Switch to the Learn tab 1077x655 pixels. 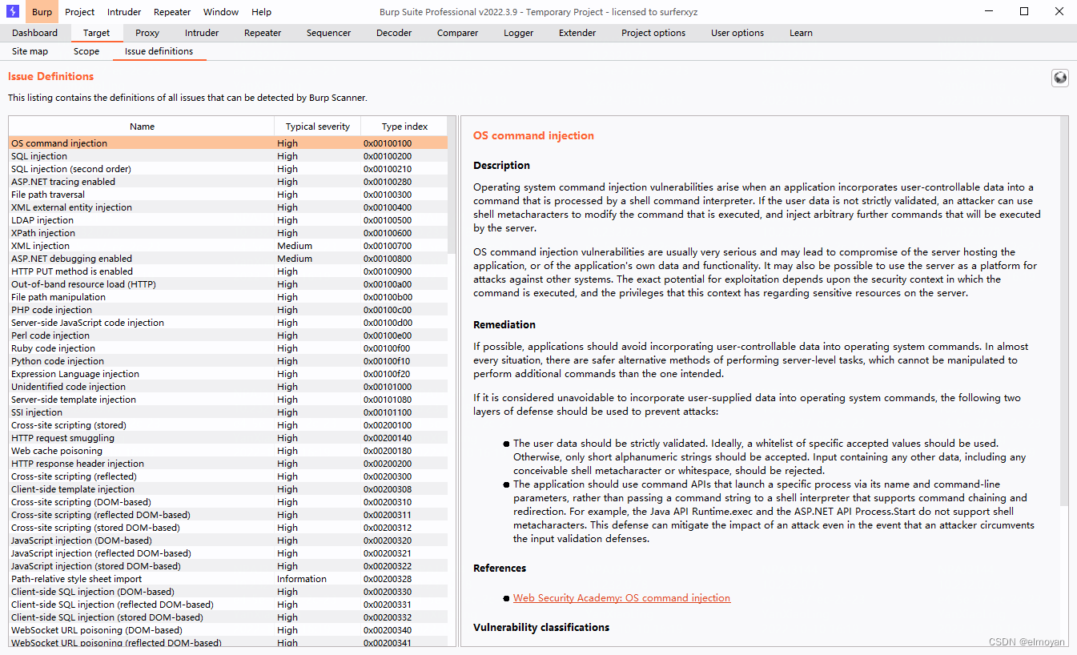click(x=801, y=33)
